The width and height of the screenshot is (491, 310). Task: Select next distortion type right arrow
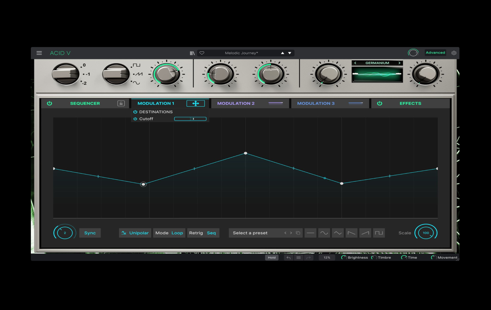[x=399, y=63]
